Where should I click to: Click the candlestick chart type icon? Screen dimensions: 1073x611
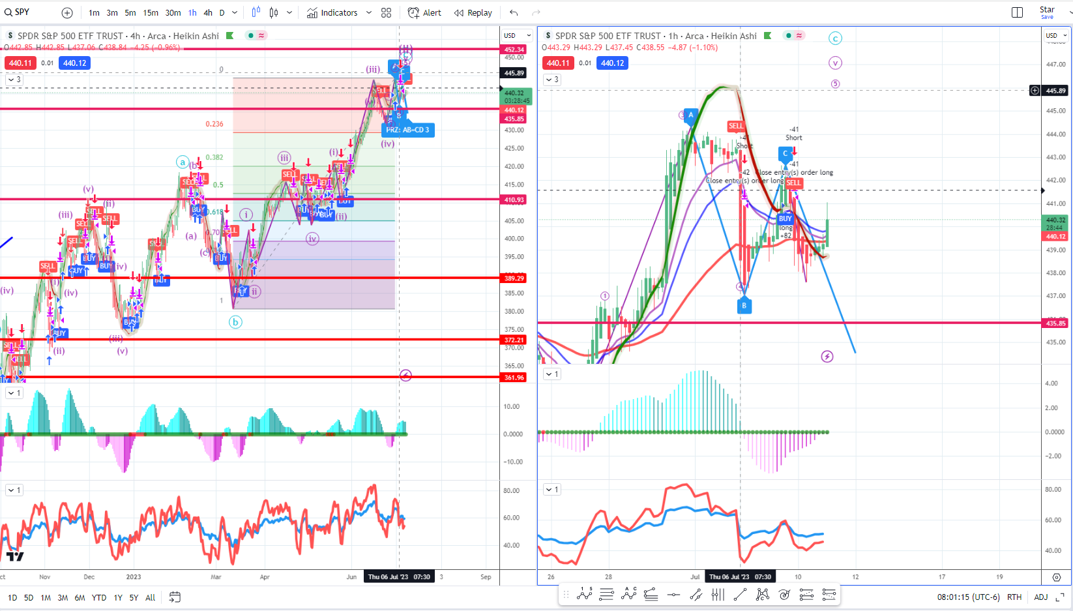coord(274,12)
